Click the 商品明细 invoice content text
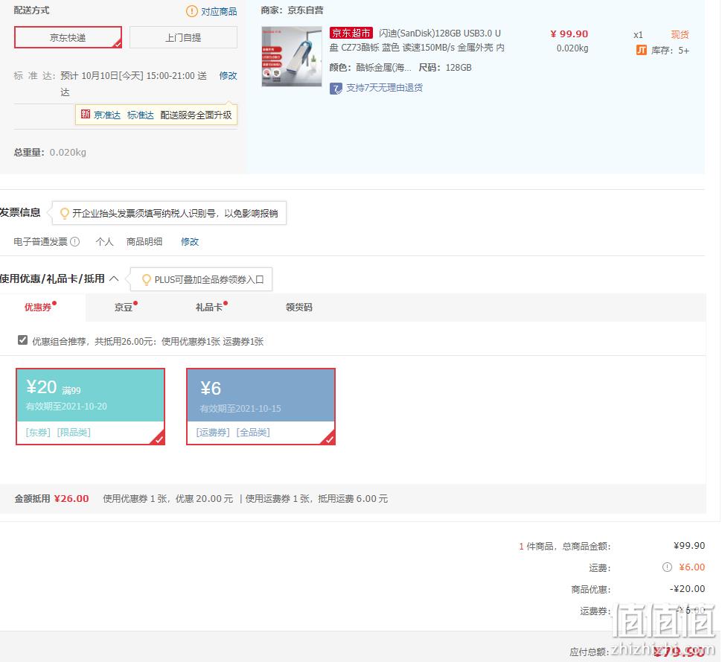Screen dimensions: 722x662 point(144,241)
